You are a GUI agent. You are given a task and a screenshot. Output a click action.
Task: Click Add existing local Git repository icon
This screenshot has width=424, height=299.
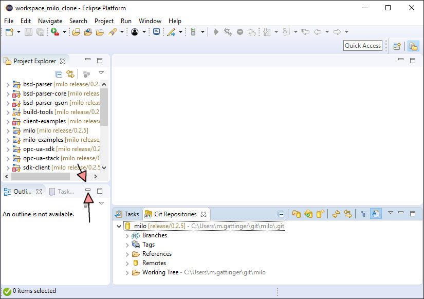[296, 214]
